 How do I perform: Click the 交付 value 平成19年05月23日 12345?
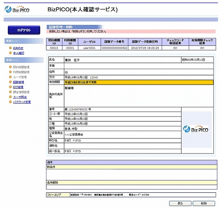pyautogui.click(x=81, y=77)
